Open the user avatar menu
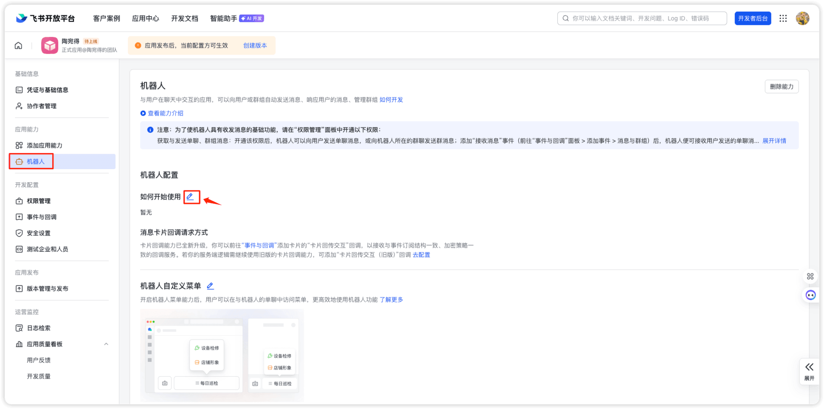This screenshot has width=824, height=409. (x=802, y=18)
